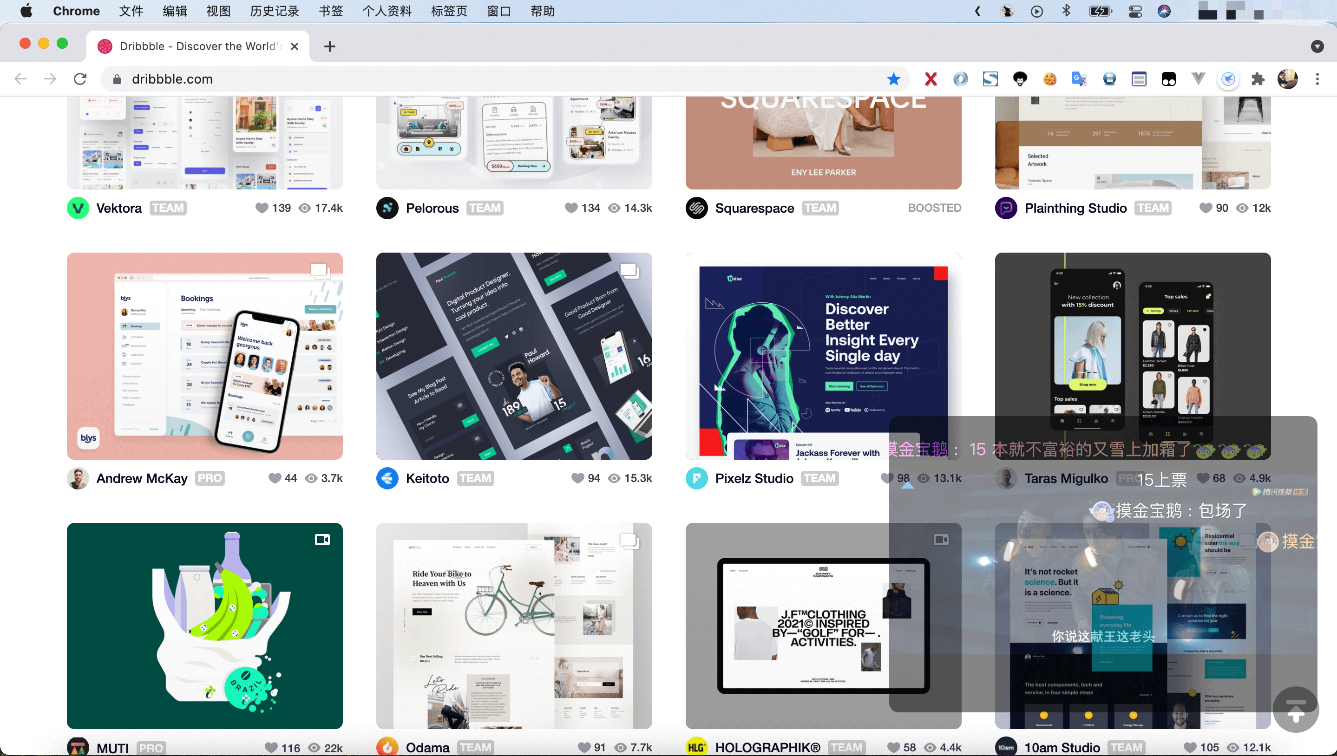Toggle like on Plainthing Studio shot

[1205, 208]
